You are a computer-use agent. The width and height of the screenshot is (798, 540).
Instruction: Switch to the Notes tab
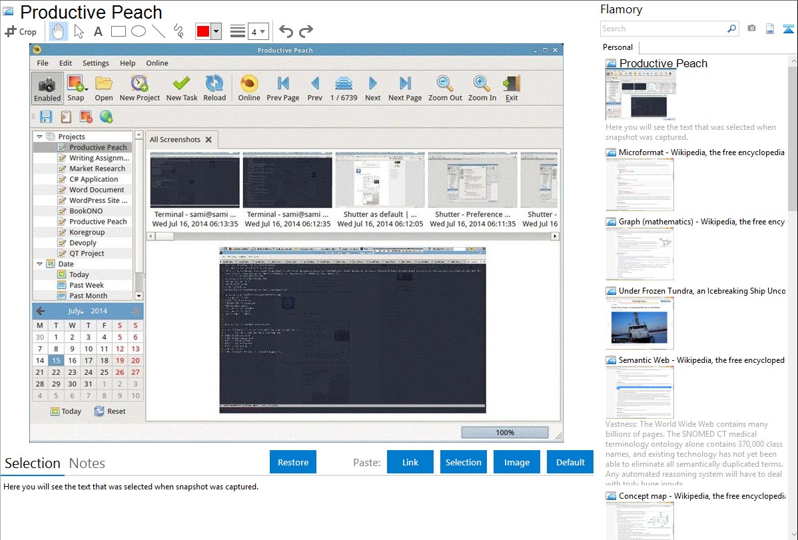[x=87, y=463]
